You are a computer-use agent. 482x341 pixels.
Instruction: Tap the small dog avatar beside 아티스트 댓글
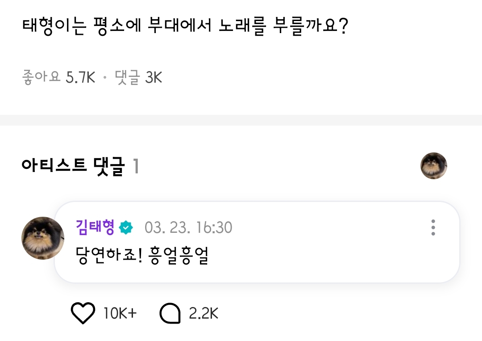433,166
